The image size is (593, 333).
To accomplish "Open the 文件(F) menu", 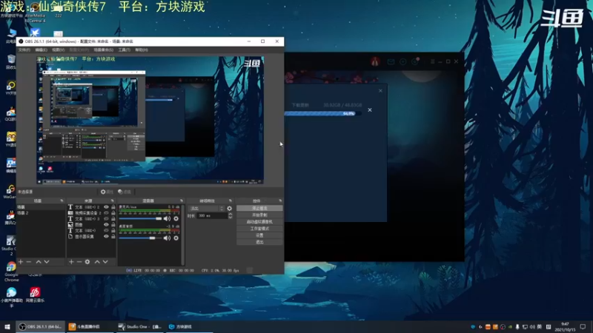I will (x=24, y=50).
